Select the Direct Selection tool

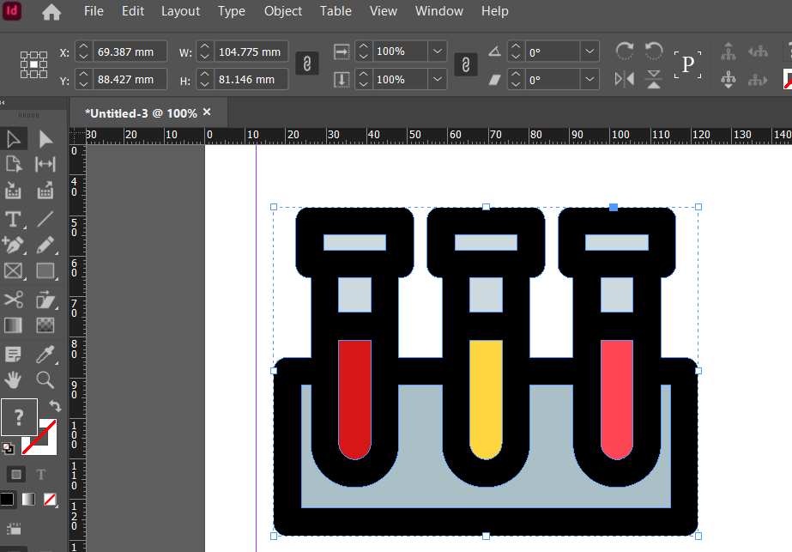coord(45,138)
